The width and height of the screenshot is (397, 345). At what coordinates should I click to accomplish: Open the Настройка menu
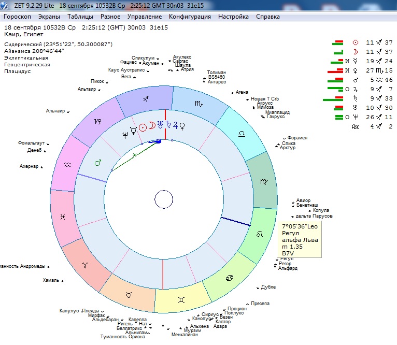[x=233, y=17]
